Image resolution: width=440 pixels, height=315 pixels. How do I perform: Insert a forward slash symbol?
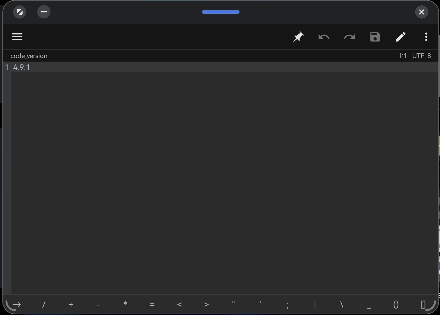tap(44, 304)
